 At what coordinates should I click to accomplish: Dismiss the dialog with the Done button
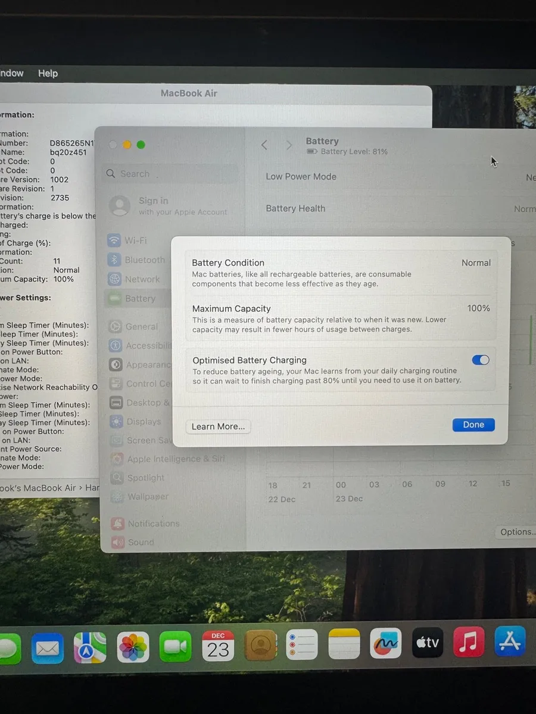tap(473, 424)
